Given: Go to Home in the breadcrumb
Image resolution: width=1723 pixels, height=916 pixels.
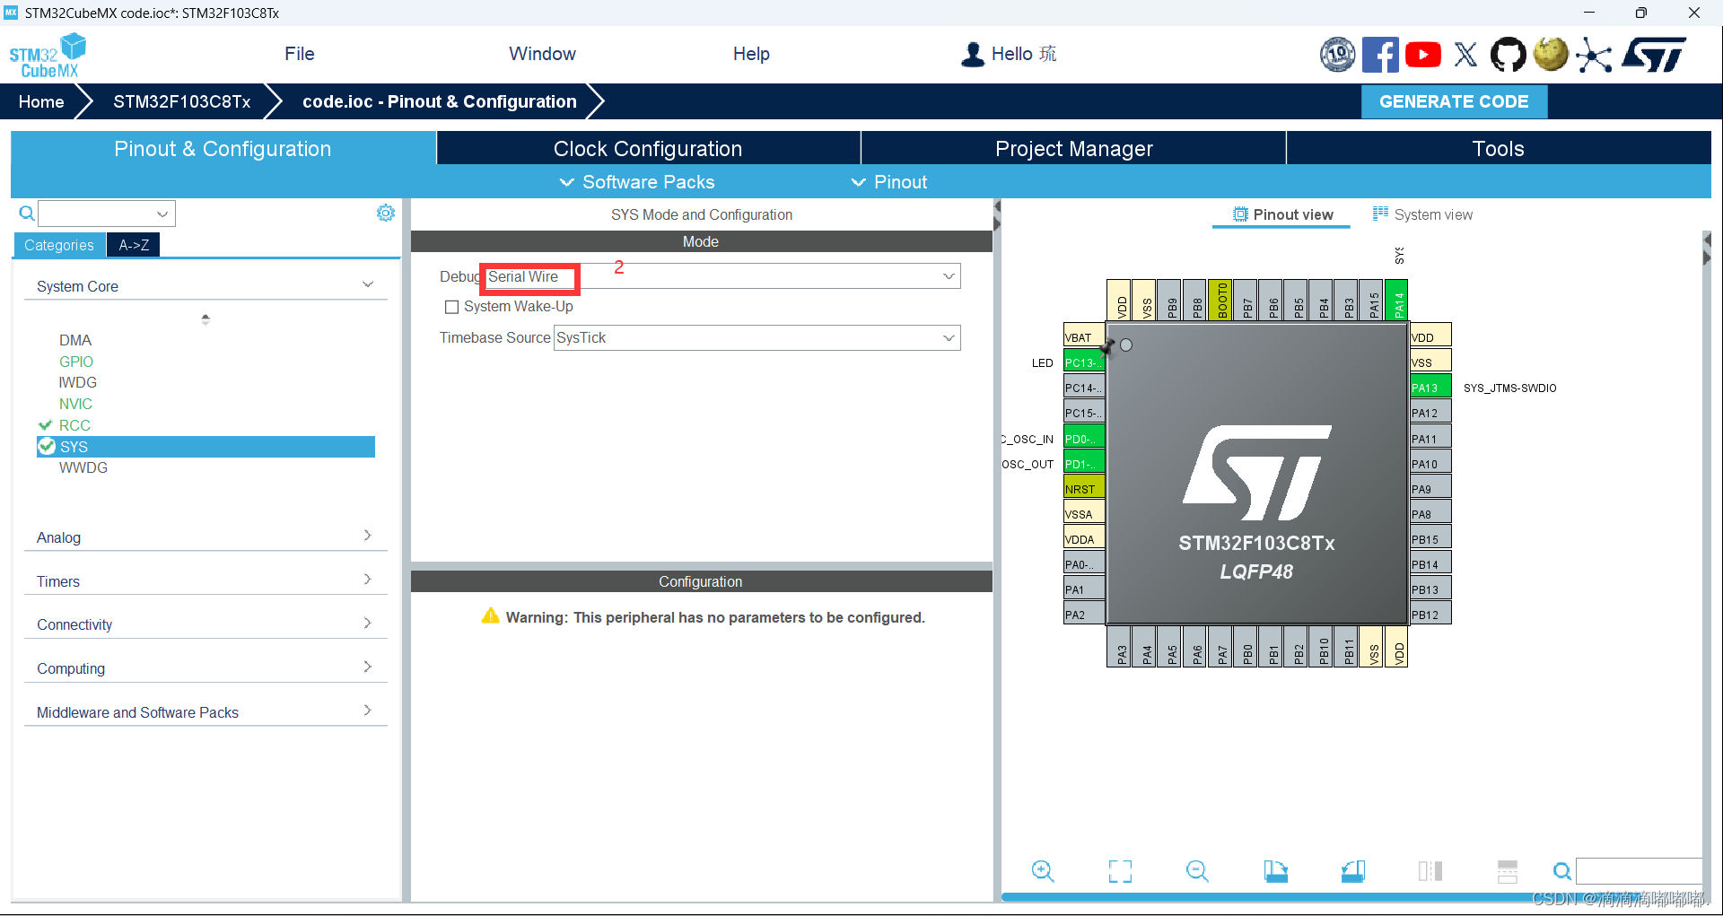Looking at the screenshot, I should [x=41, y=102].
